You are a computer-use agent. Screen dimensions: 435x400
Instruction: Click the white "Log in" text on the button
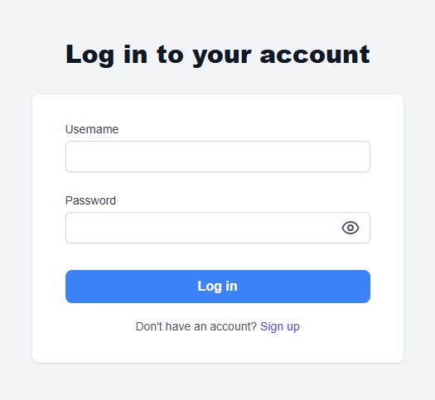click(217, 287)
